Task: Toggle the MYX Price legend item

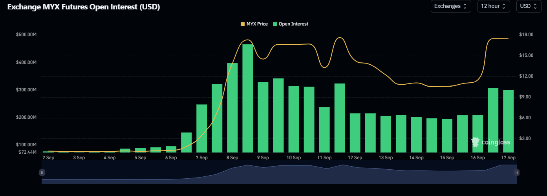Action: tap(257, 24)
